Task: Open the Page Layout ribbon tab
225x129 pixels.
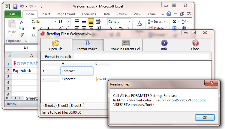Action: point(66,14)
